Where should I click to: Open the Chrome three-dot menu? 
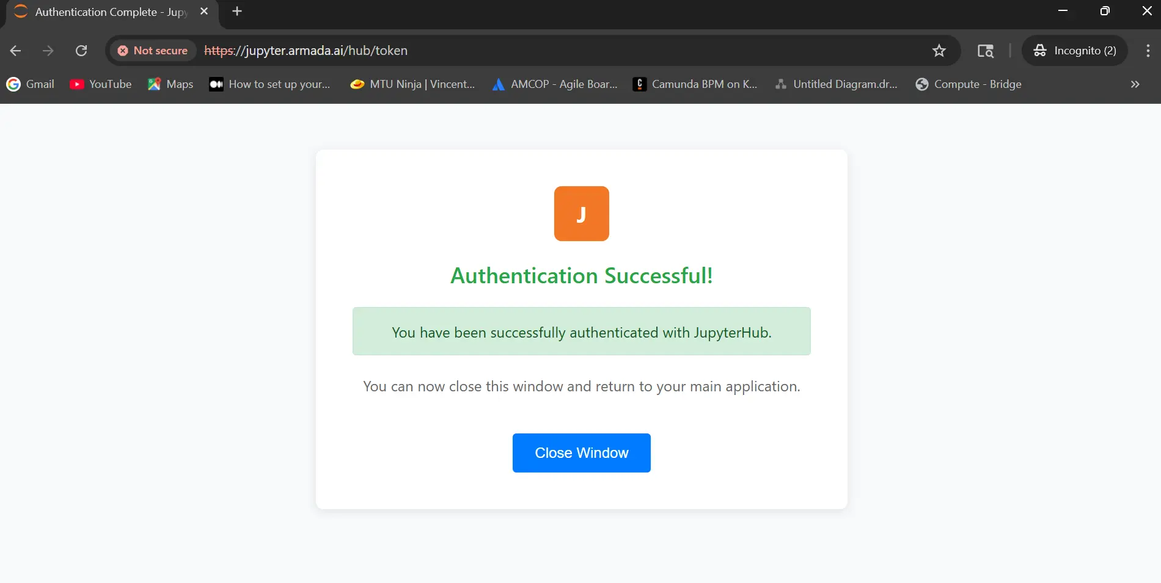(1148, 51)
